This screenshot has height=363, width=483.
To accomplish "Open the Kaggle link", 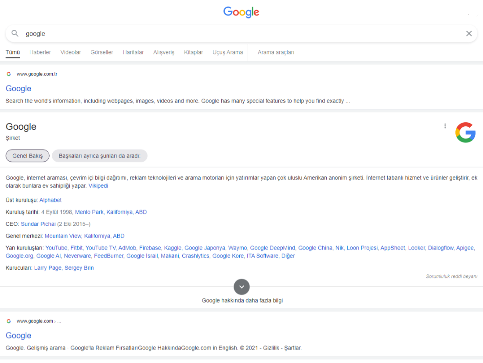I will point(173,248).
